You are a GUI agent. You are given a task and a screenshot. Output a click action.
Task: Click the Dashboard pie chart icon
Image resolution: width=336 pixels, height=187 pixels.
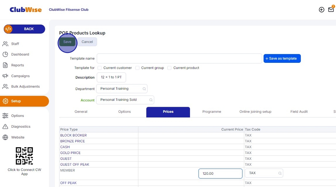pos(5,54)
